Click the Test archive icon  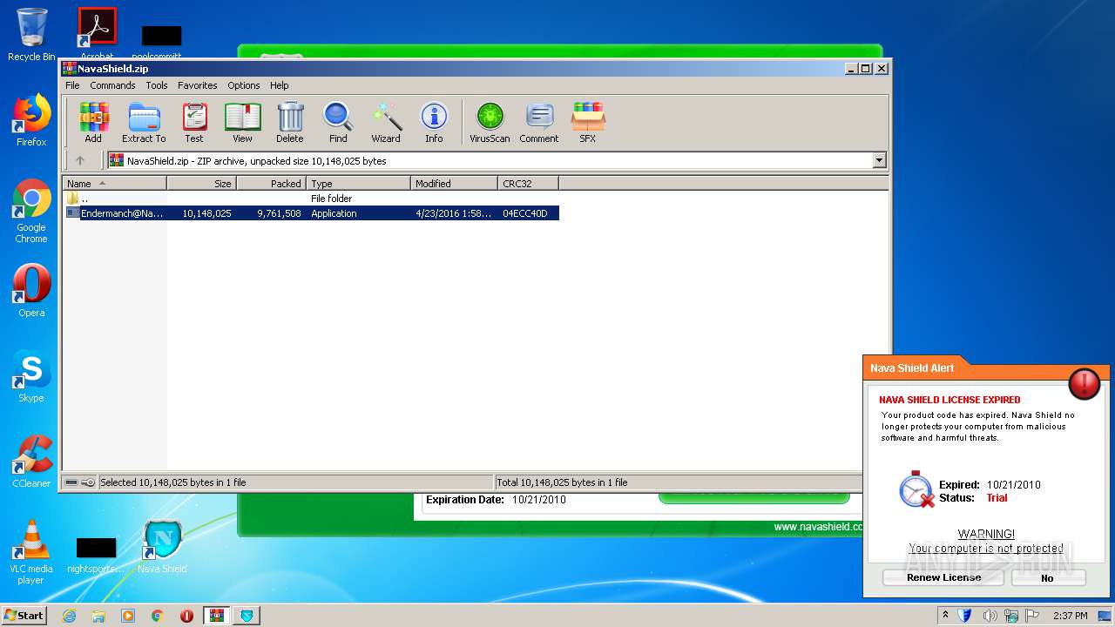tap(194, 122)
